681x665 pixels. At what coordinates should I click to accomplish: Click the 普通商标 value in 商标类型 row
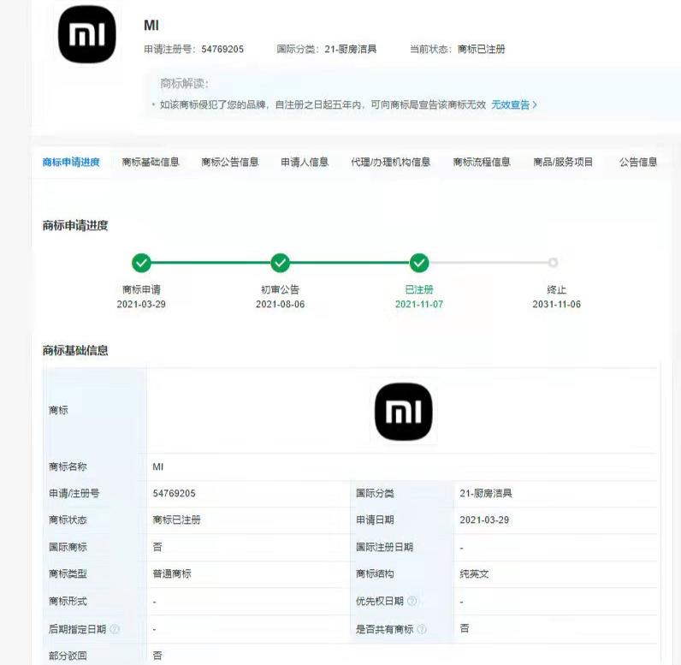(172, 573)
